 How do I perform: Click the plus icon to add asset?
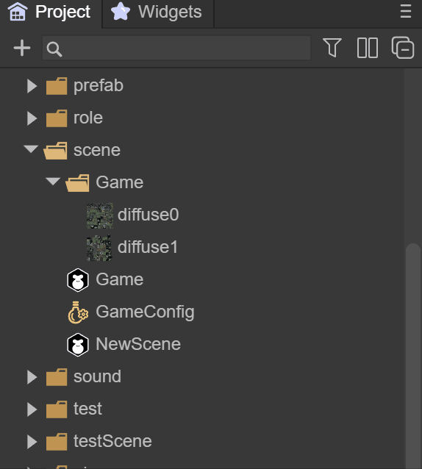click(x=22, y=48)
